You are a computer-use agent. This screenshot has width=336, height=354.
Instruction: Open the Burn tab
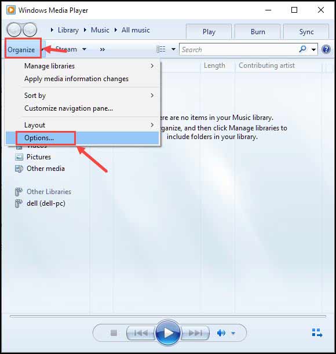(258, 32)
